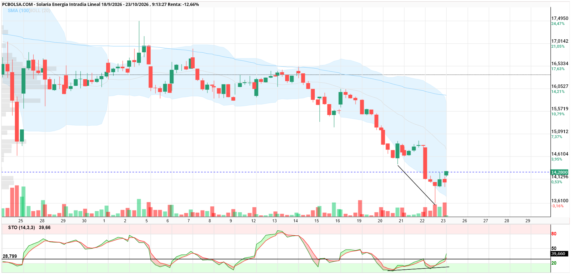Click date 5 on the time axis

pos(147,221)
